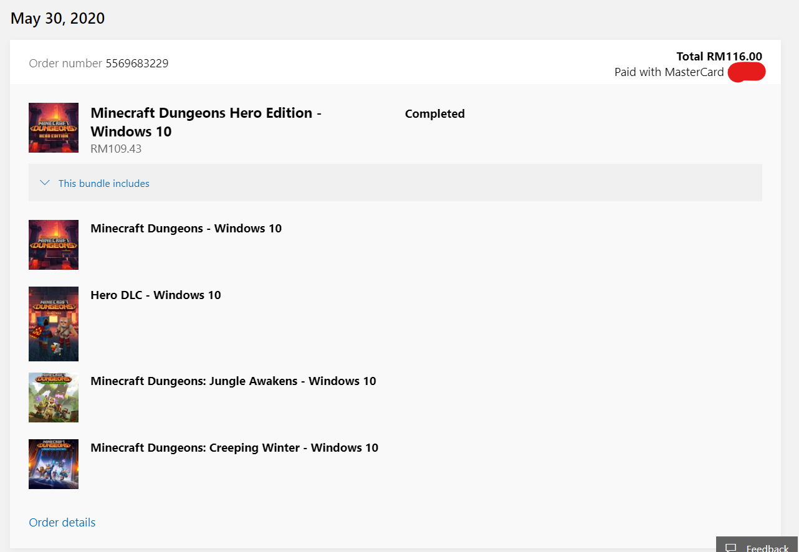Select 'Minecraft Dungeons - Windows 10' title text
Image resolution: width=799 pixels, height=552 pixels.
click(186, 229)
